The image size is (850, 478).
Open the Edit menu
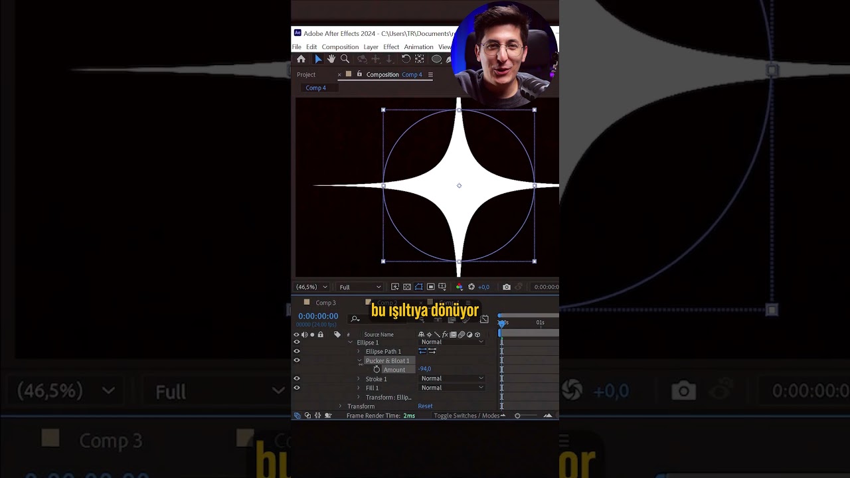tap(311, 47)
